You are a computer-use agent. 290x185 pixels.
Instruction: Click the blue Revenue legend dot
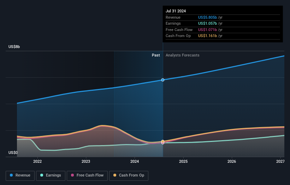pyautogui.click(x=11, y=175)
